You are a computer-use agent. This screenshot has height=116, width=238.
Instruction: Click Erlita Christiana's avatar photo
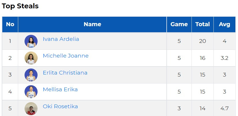[x=31, y=75]
